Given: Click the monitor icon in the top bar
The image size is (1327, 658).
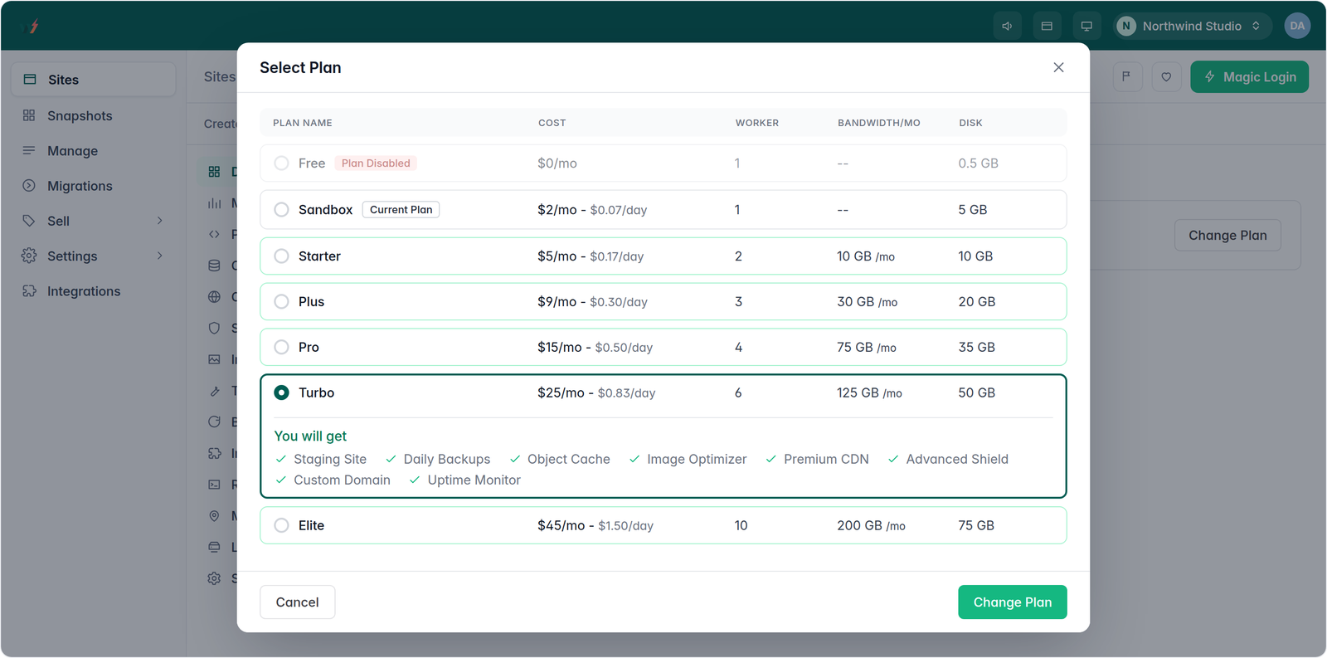Looking at the screenshot, I should (x=1086, y=26).
